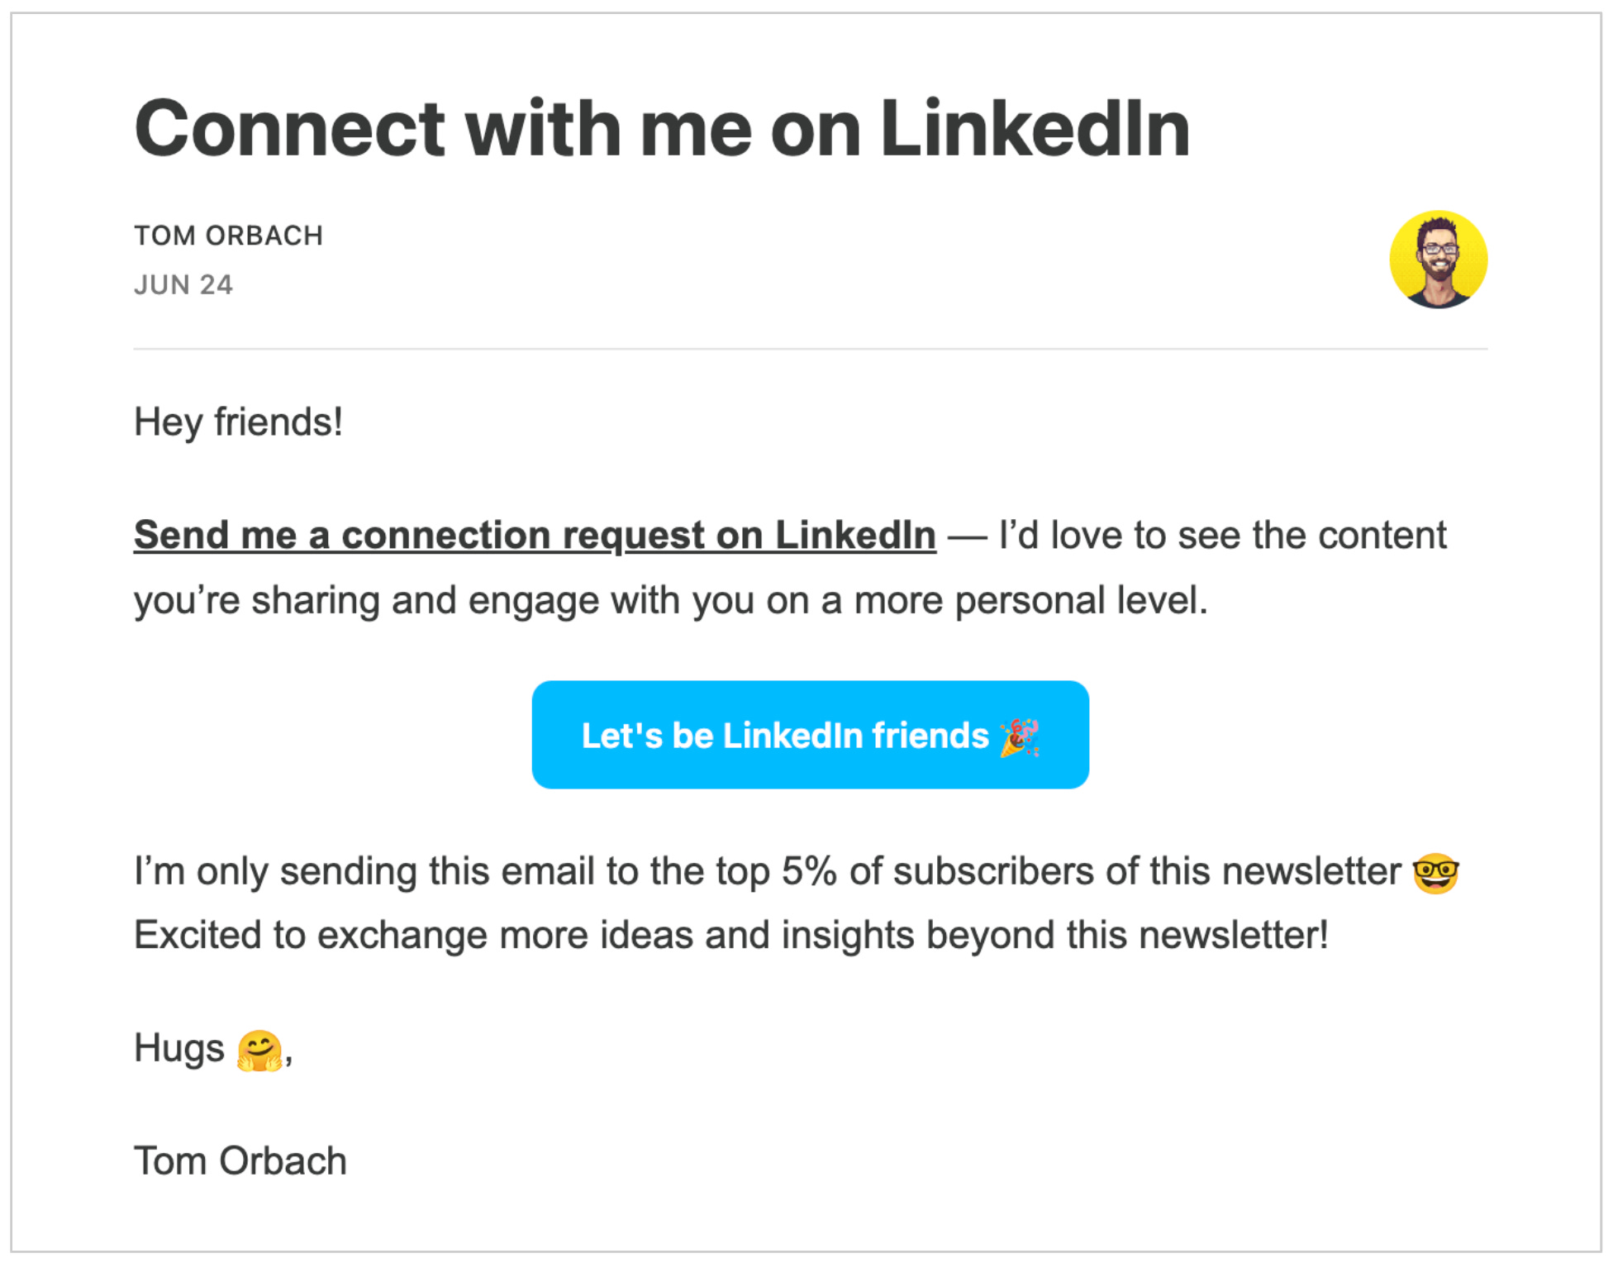This screenshot has width=1613, height=1263.
Task: Click the 'Tom Orbach' signature at bottom
Action: coord(240,1161)
